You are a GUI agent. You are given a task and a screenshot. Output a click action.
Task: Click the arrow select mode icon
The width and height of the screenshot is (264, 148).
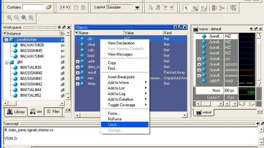(186, 8)
